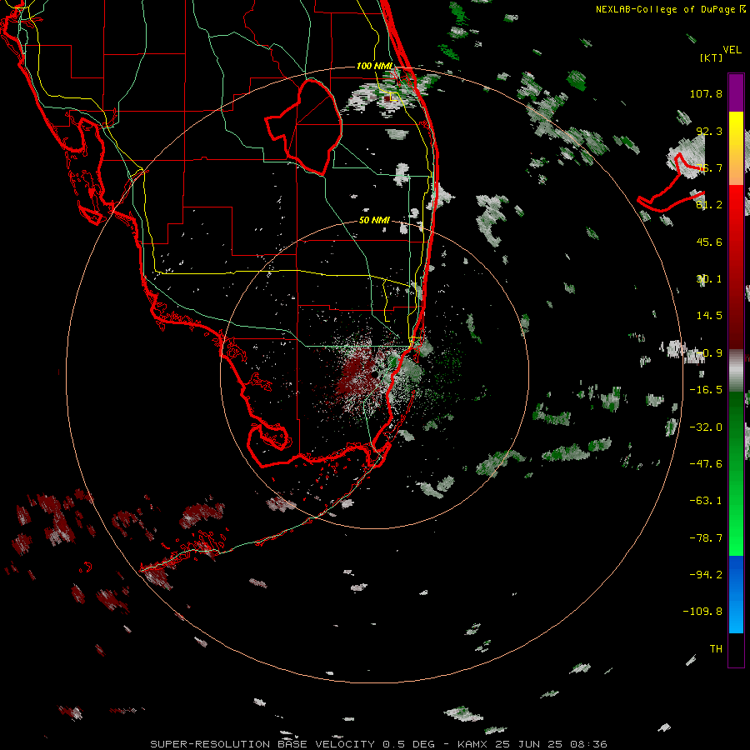Image resolution: width=750 pixels, height=750 pixels.
Task: Pick the gray near-zero segment of color bar
Action: tap(736, 371)
